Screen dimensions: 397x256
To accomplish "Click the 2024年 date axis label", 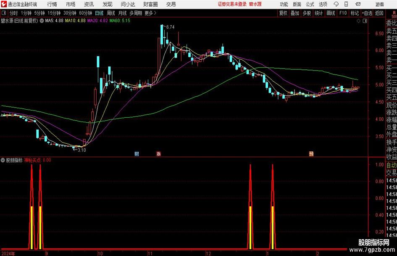I will [x=8, y=253].
